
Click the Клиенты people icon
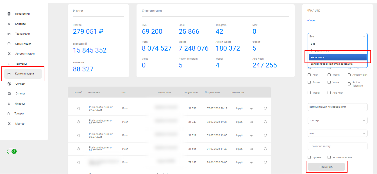pyautogui.click(x=9, y=24)
